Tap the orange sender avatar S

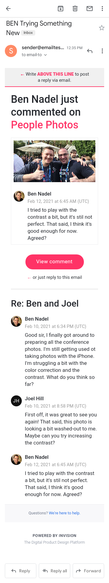click(11, 51)
